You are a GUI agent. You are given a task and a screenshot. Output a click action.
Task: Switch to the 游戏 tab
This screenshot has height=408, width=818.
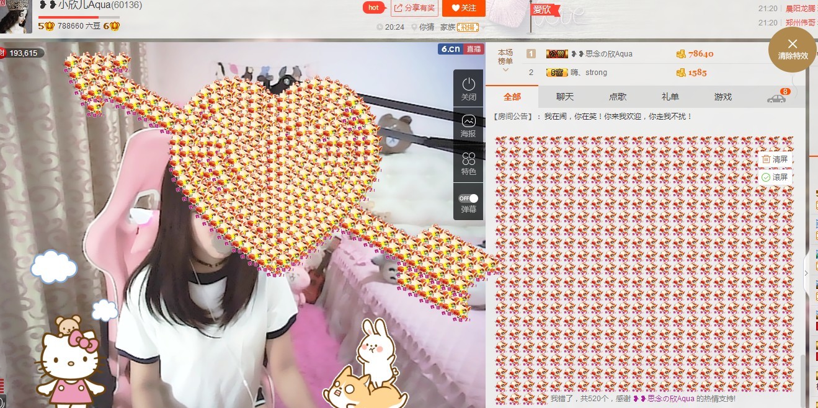tap(723, 97)
